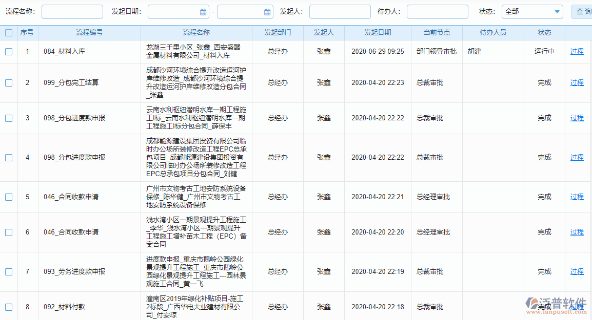This screenshot has height=320, width=592.
Task: Select checkbox for 099_分包完工结算 row
Action: tap(9, 83)
